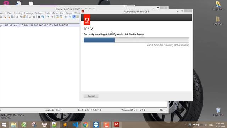227x128 pixels.
Task: Click "lines : 1" in Notepad++ status bar
Action: click(x=59, y=110)
